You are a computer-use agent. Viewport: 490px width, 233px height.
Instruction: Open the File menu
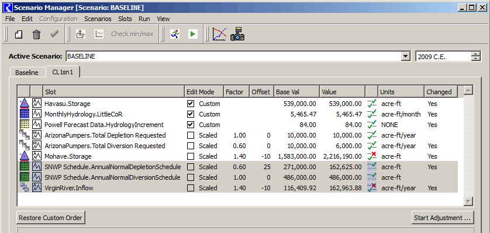point(10,19)
